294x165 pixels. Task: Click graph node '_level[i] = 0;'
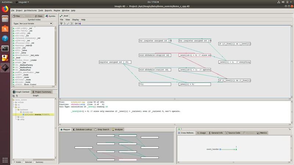coord(195,84)
